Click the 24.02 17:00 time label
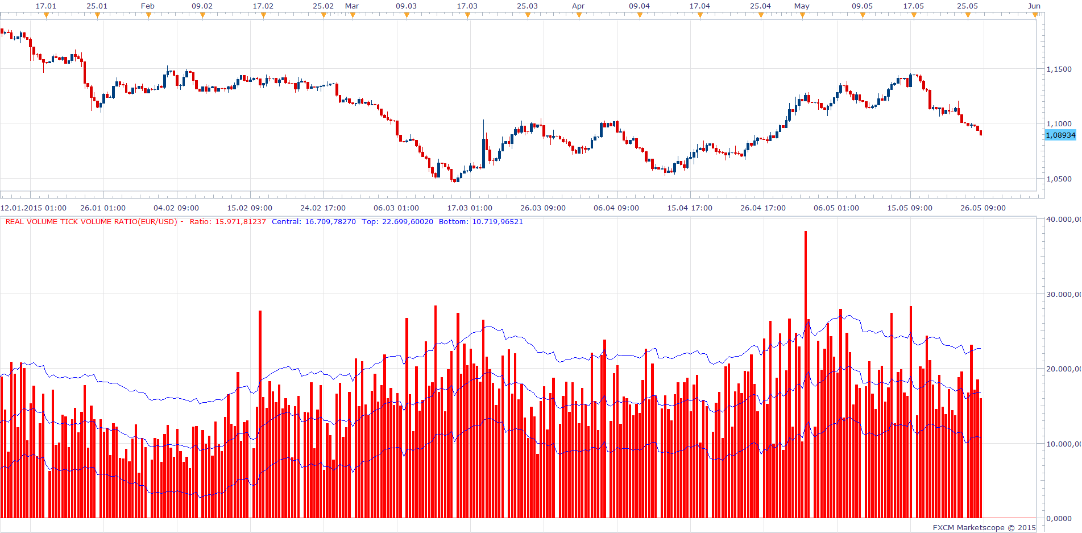Viewport: 1082px width, 533px height. pyautogui.click(x=323, y=208)
